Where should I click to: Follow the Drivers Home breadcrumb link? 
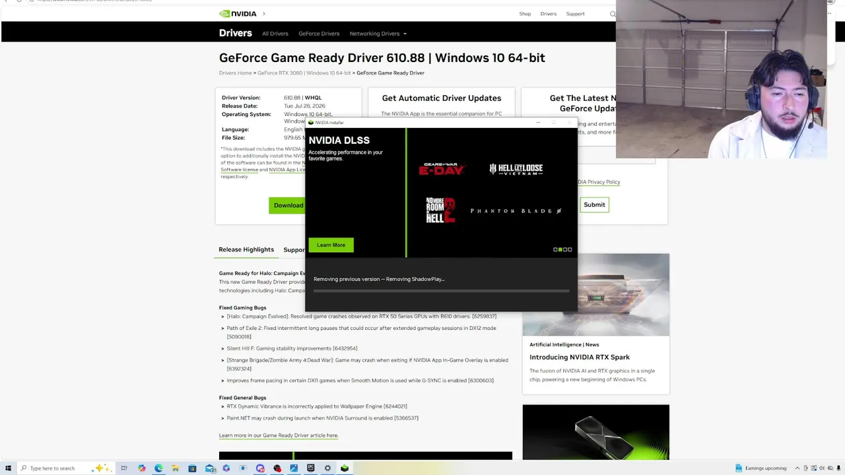pyautogui.click(x=236, y=73)
